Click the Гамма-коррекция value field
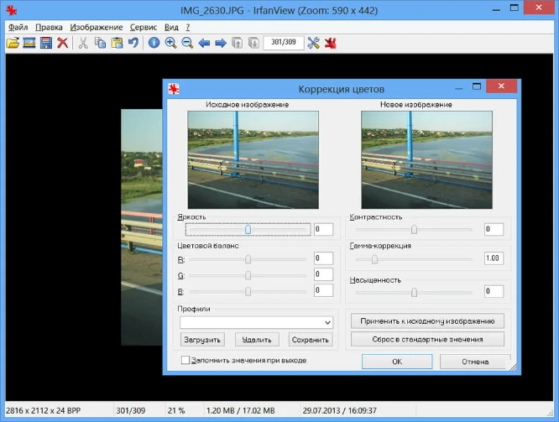 coord(494,258)
